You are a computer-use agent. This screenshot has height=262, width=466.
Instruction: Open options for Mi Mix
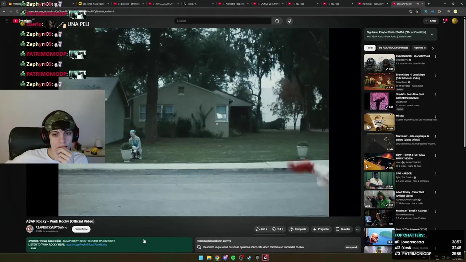point(435,116)
